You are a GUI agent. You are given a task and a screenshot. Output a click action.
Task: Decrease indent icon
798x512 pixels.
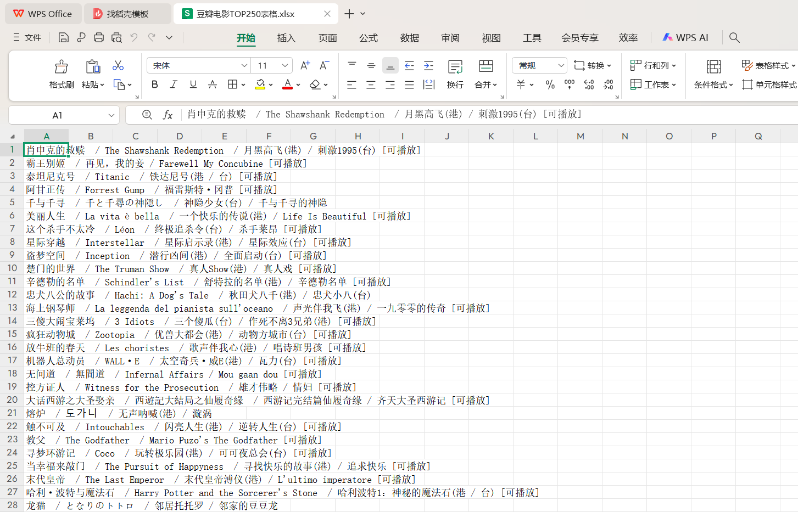tap(409, 65)
